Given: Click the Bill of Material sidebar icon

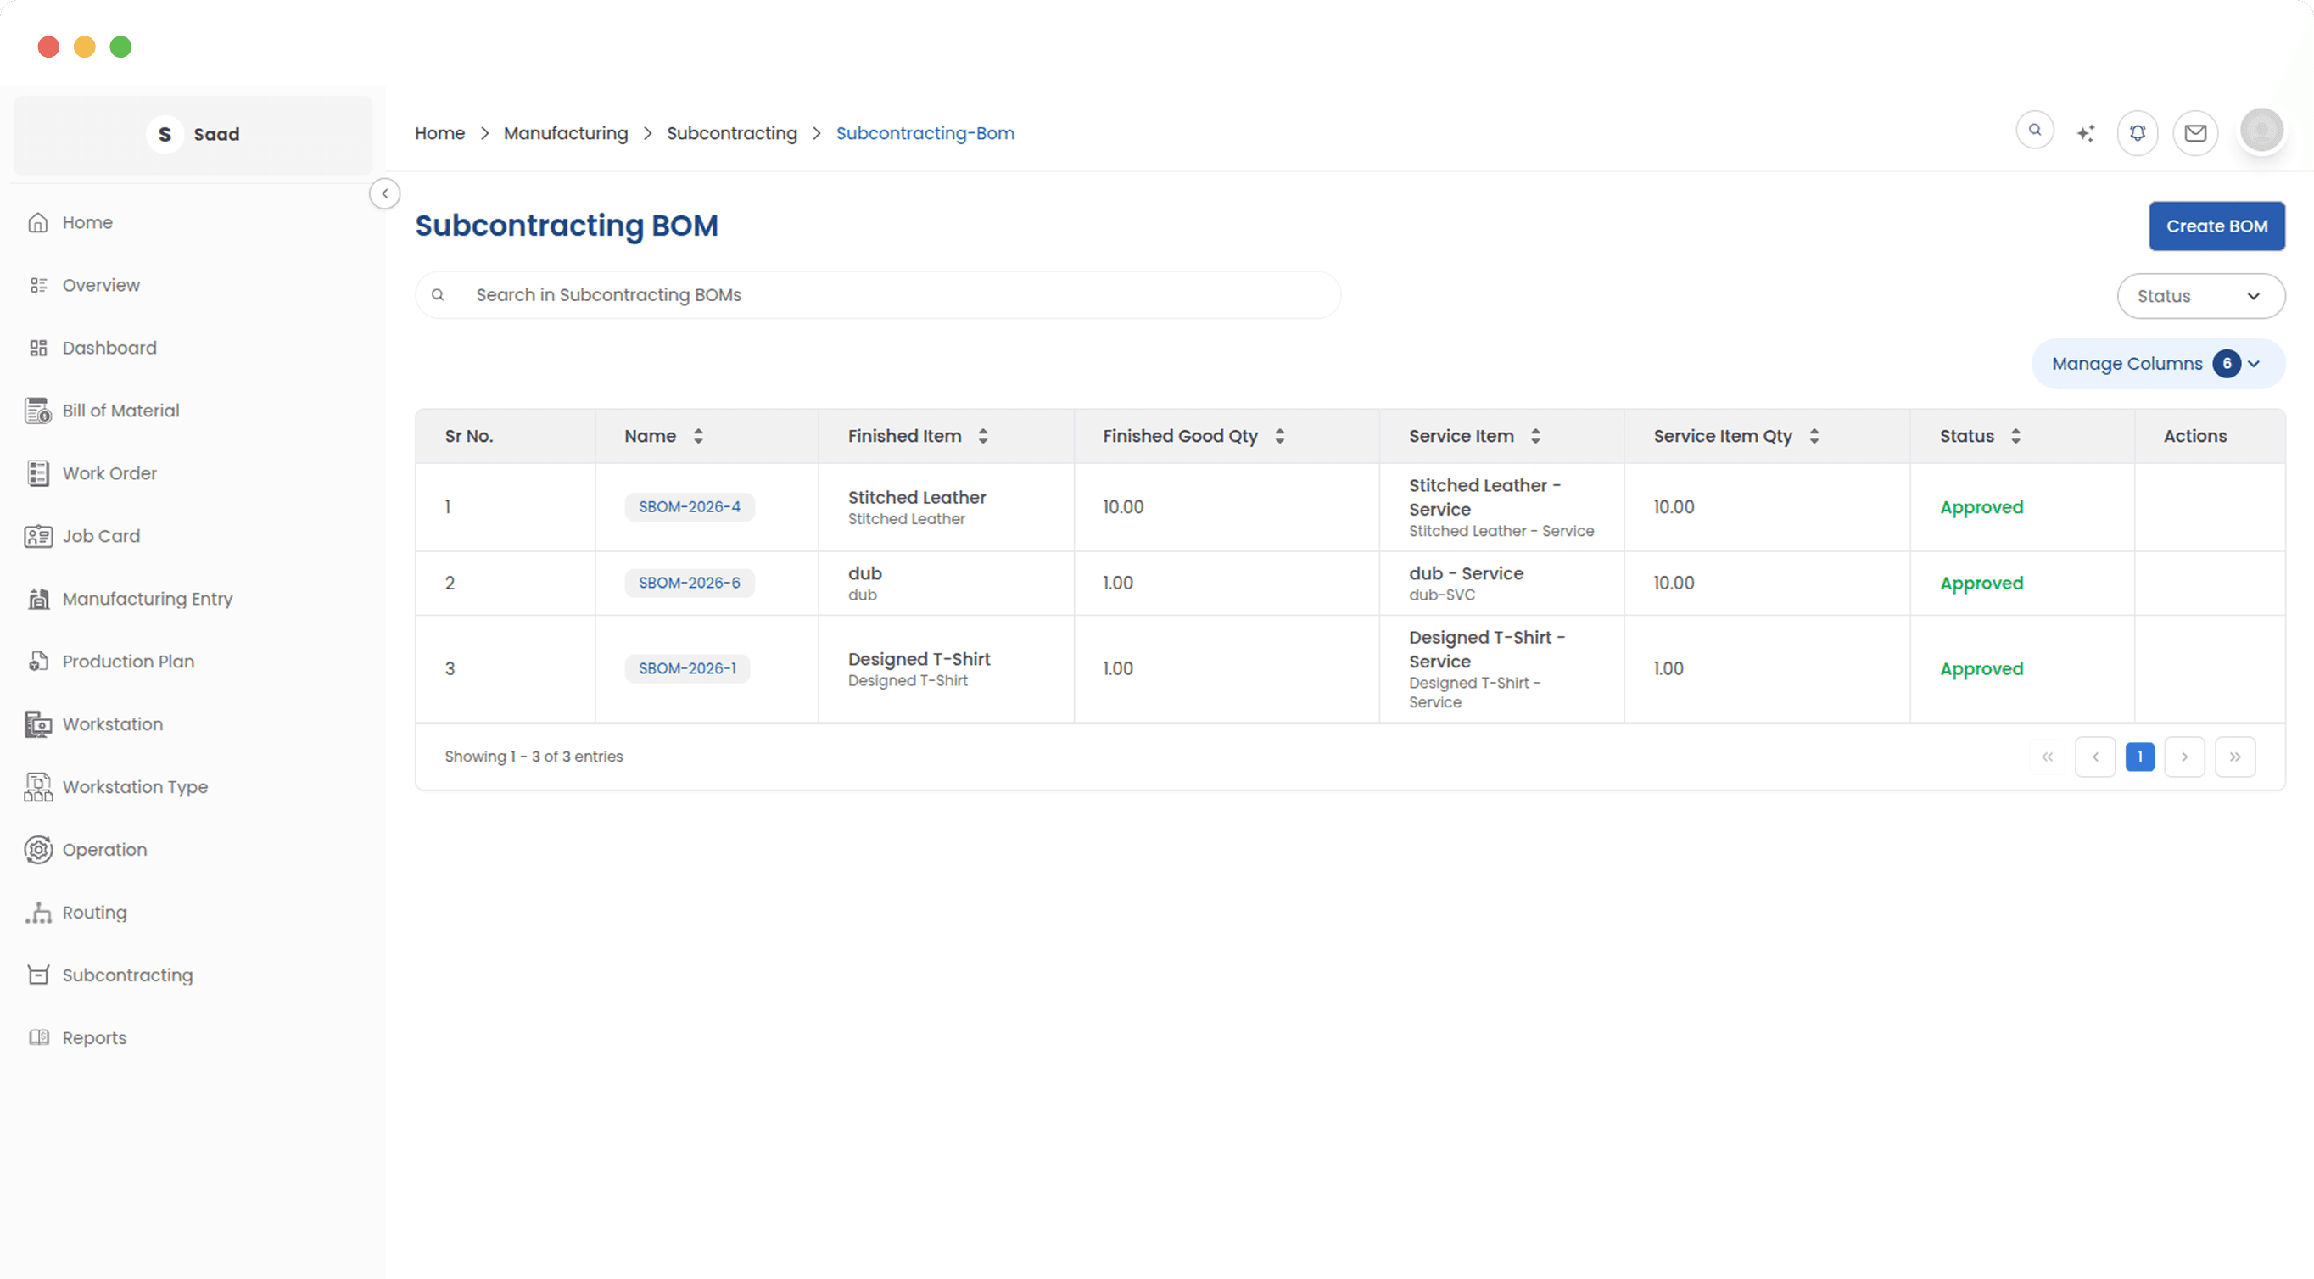Looking at the screenshot, I should click(37, 411).
